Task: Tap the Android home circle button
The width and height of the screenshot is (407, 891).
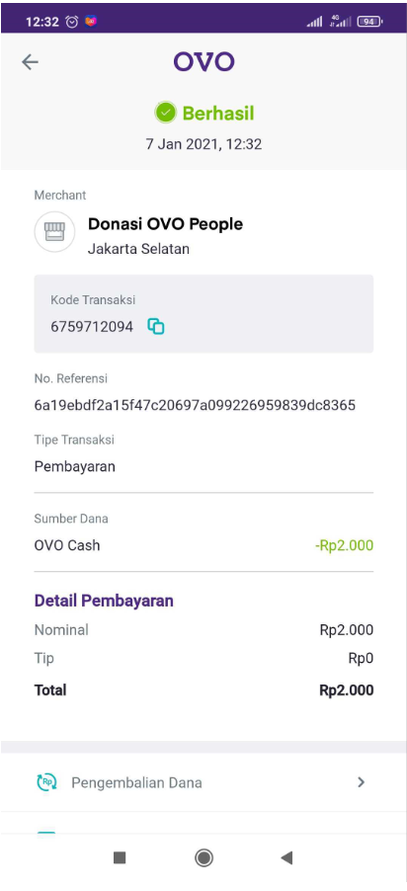Action: (x=203, y=857)
